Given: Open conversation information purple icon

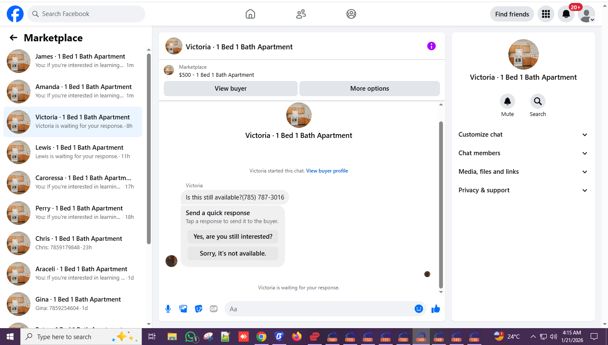Looking at the screenshot, I should pos(431,46).
